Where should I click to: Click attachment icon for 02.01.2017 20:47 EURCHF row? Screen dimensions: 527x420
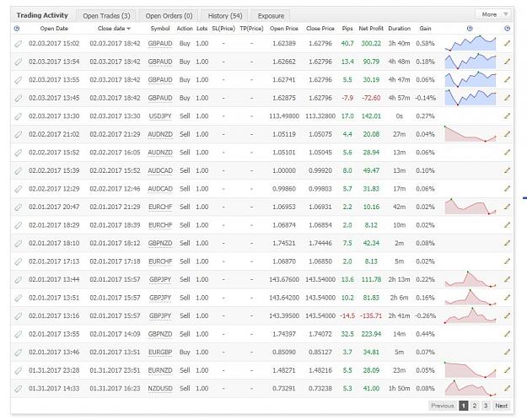tap(19, 207)
